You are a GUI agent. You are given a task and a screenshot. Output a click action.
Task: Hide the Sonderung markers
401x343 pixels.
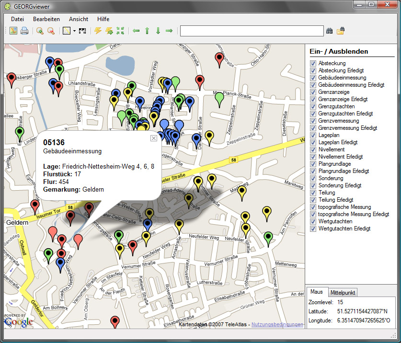(313, 178)
